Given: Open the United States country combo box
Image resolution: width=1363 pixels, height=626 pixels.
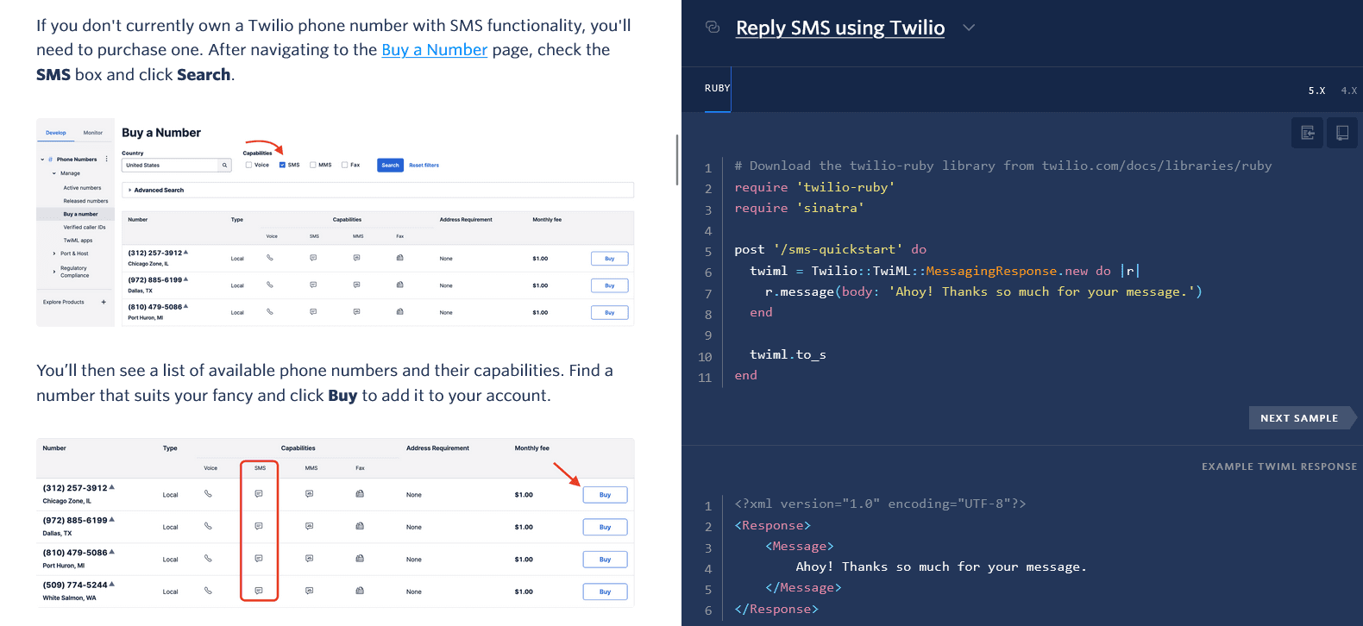Looking at the screenshot, I should tap(176, 166).
